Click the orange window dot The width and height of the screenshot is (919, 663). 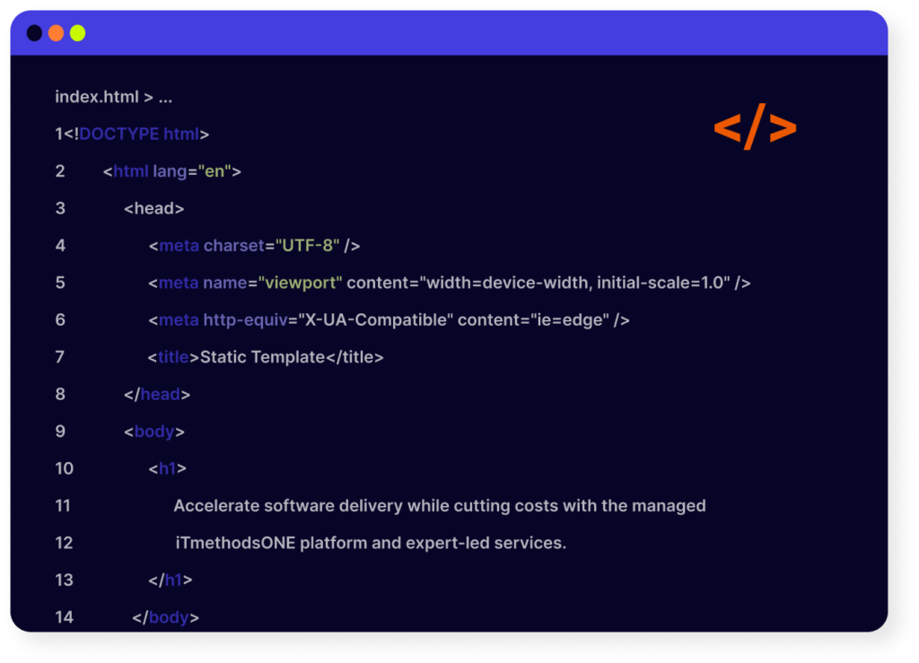point(57,33)
